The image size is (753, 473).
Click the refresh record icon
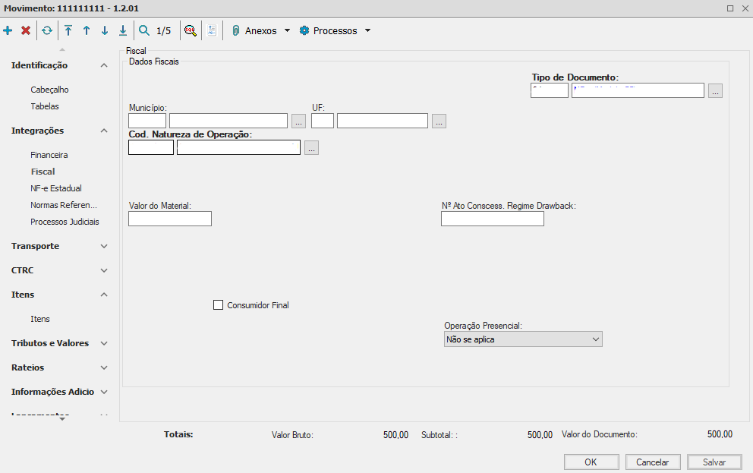pyautogui.click(x=47, y=31)
